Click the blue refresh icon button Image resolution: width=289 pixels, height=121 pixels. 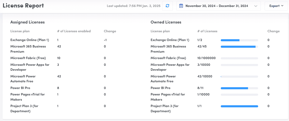[167, 6]
